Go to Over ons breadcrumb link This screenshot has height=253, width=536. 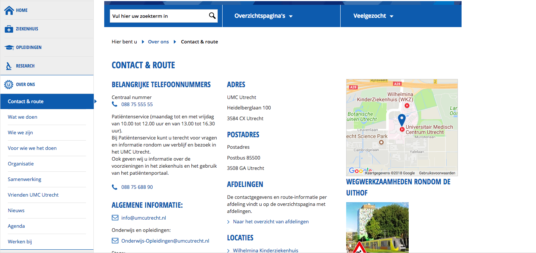pyautogui.click(x=158, y=42)
